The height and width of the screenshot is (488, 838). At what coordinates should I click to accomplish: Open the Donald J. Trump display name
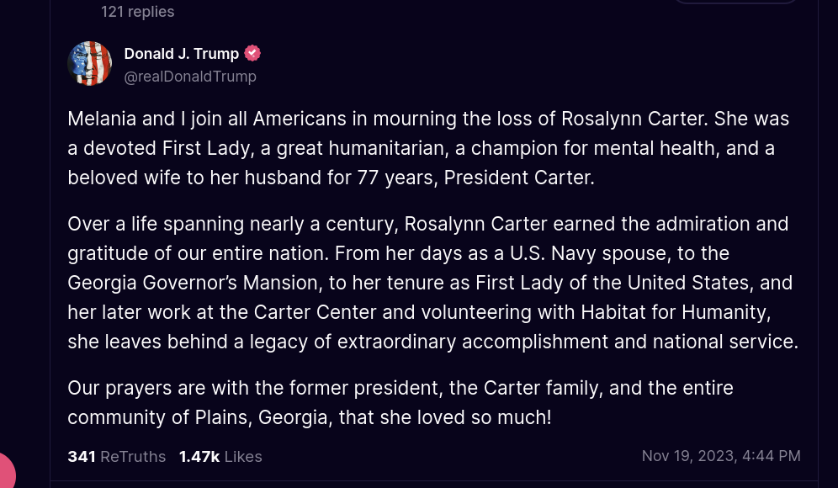pyautogui.click(x=182, y=53)
